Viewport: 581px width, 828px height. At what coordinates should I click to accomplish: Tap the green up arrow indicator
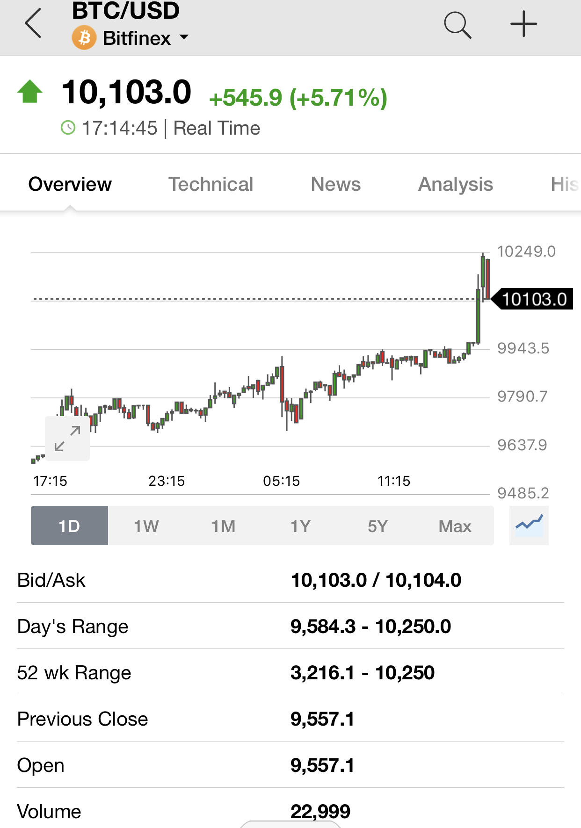[x=30, y=92]
